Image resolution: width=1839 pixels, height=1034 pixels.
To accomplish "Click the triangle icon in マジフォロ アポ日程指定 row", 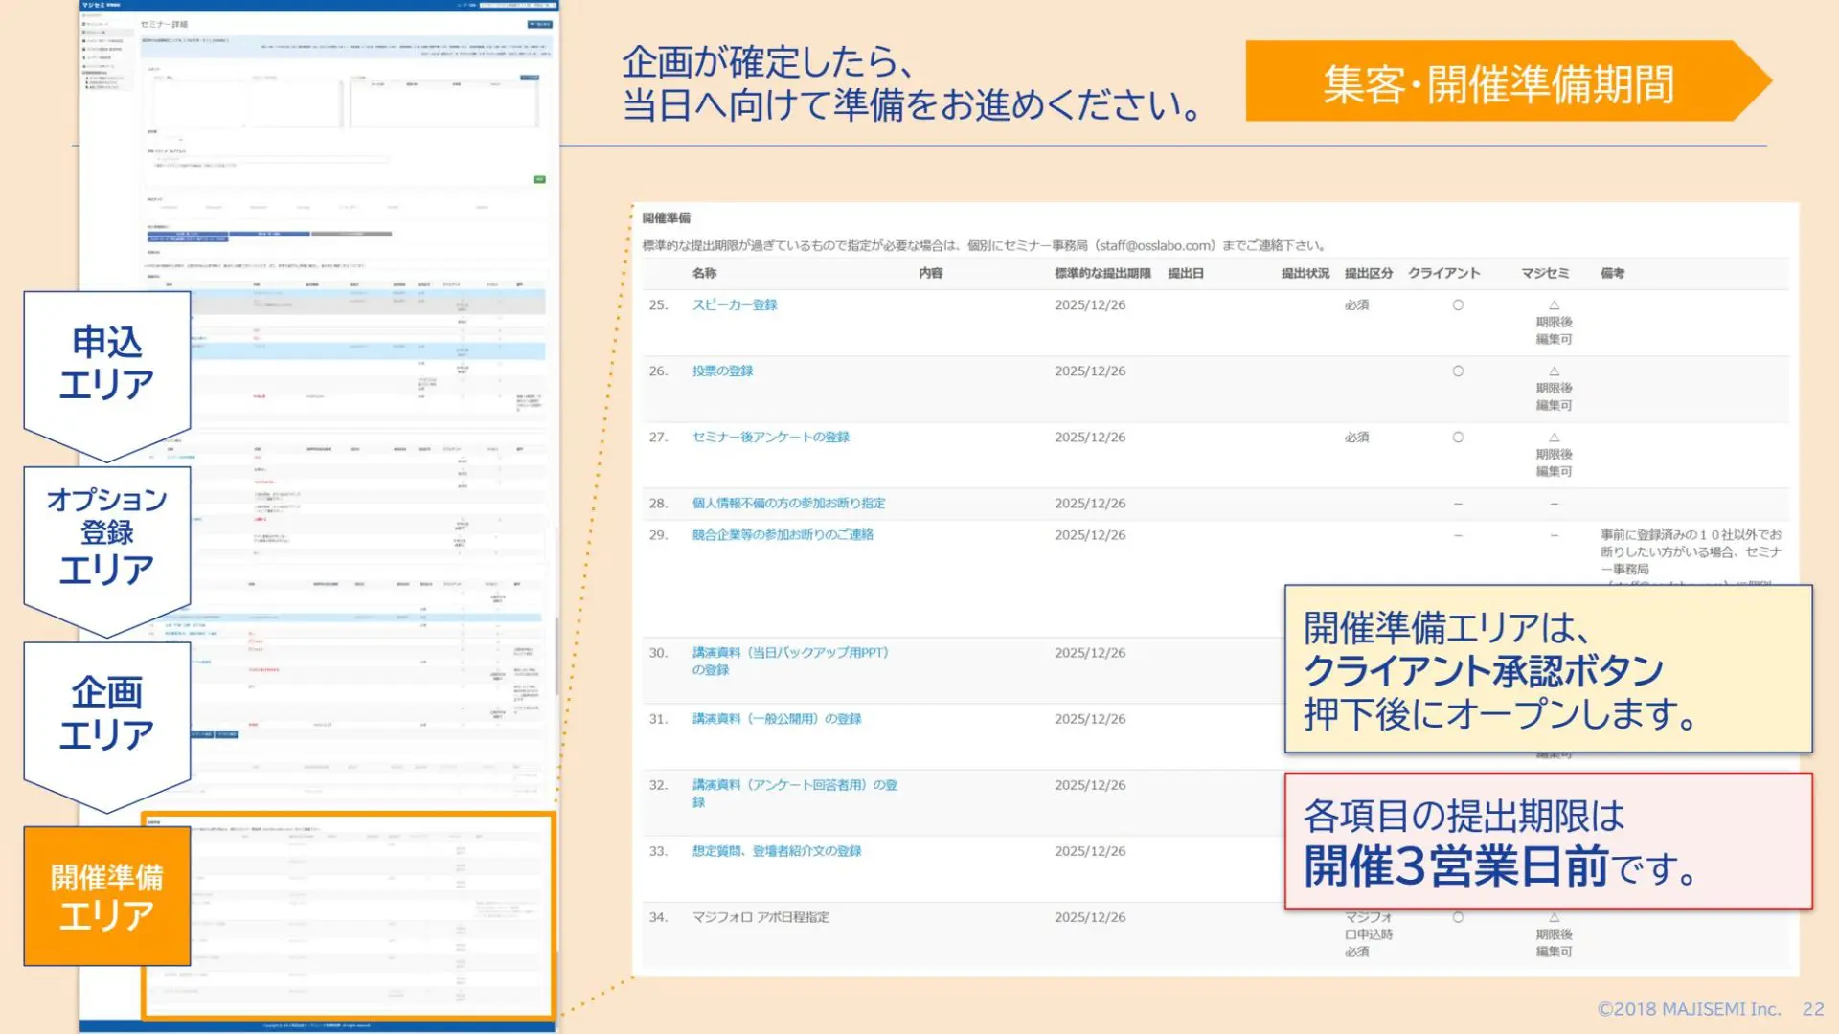I will click(x=1554, y=917).
